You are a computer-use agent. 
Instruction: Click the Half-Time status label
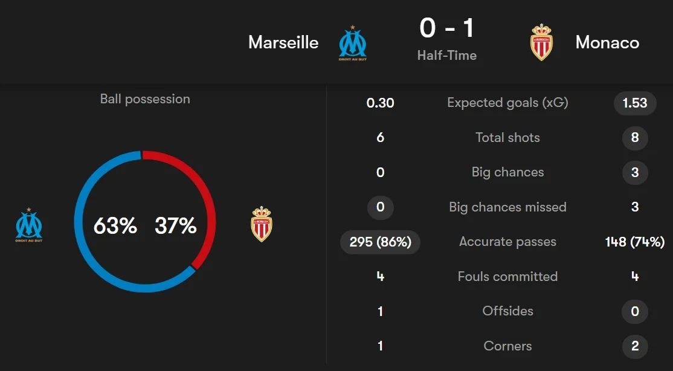tap(447, 56)
